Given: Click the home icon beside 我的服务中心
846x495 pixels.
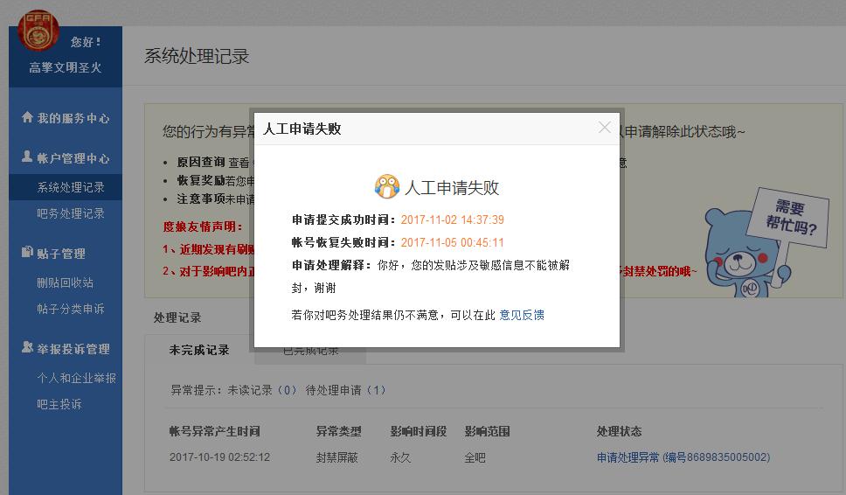Looking at the screenshot, I should (x=27, y=117).
